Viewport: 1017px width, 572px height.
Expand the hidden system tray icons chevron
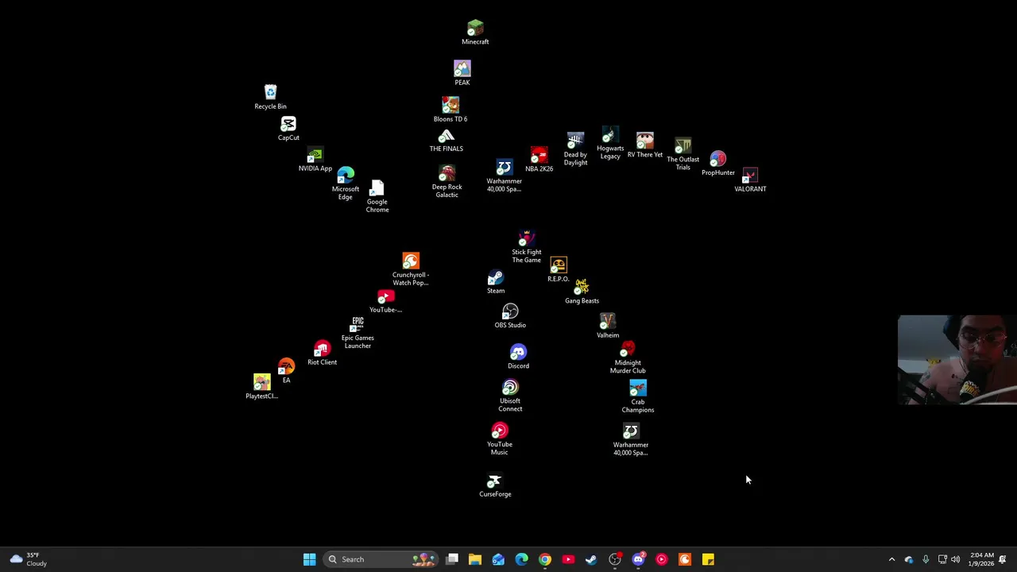click(x=891, y=559)
